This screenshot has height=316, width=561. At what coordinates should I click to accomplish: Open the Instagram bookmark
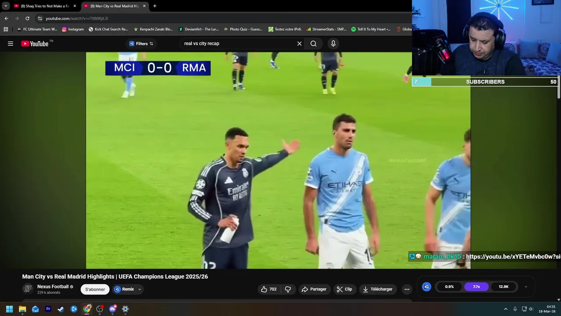click(73, 29)
